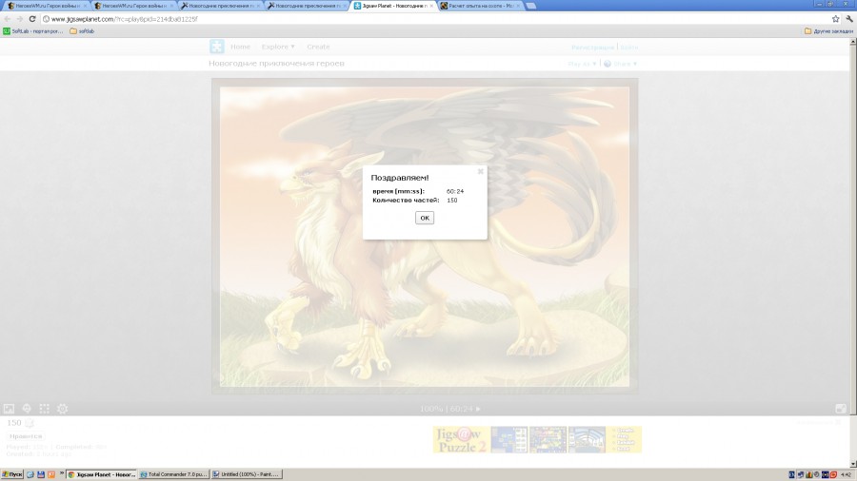Bookmark this page with the star
857x481 pixels.
(x=835, y=19)
